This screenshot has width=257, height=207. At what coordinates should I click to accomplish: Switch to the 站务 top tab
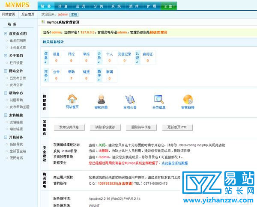pos(46,6)
